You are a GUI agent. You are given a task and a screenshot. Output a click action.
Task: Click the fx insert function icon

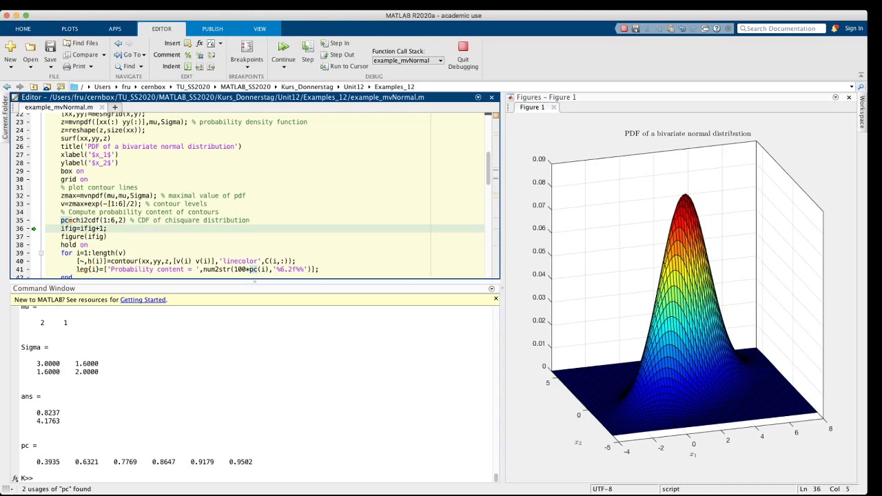[200, 43]
